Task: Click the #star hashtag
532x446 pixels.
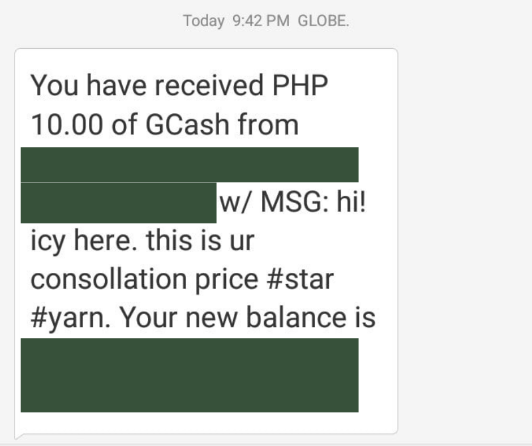Action: [301, 280]
